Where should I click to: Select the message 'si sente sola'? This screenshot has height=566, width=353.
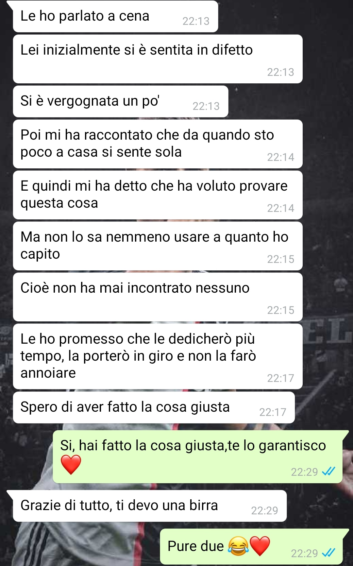[x=158, y=144]
